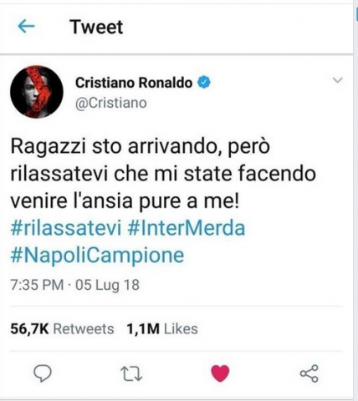View the 1,1M Likes list
The height and width of the screenshot is (401, 358).
pyautogui.click(x=162, y=329)
